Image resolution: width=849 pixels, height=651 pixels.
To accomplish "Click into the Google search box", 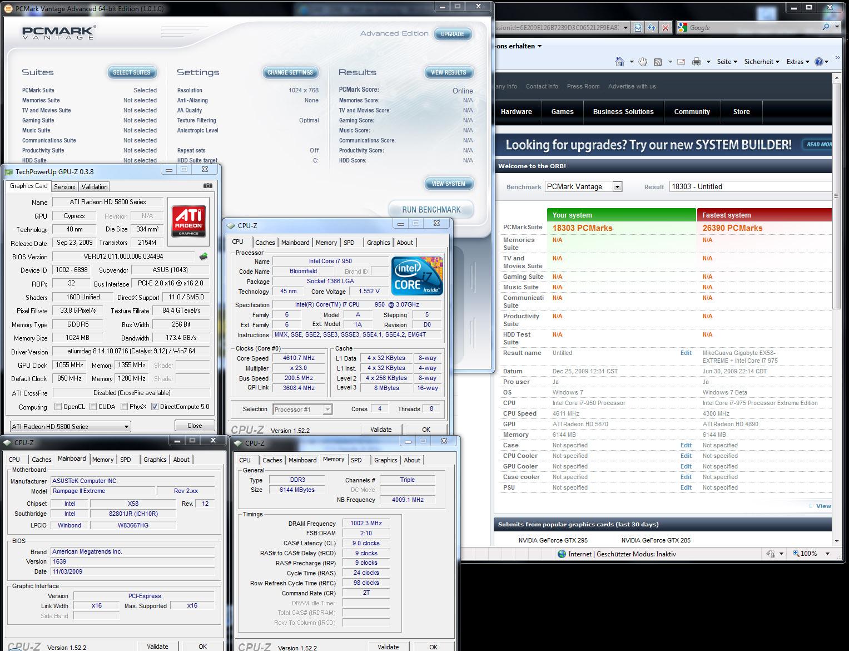I will click(x=753, y=27).
